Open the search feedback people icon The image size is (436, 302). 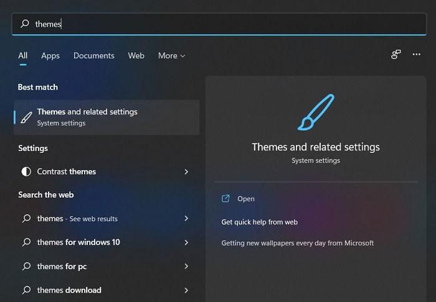(x=396, y=54)
